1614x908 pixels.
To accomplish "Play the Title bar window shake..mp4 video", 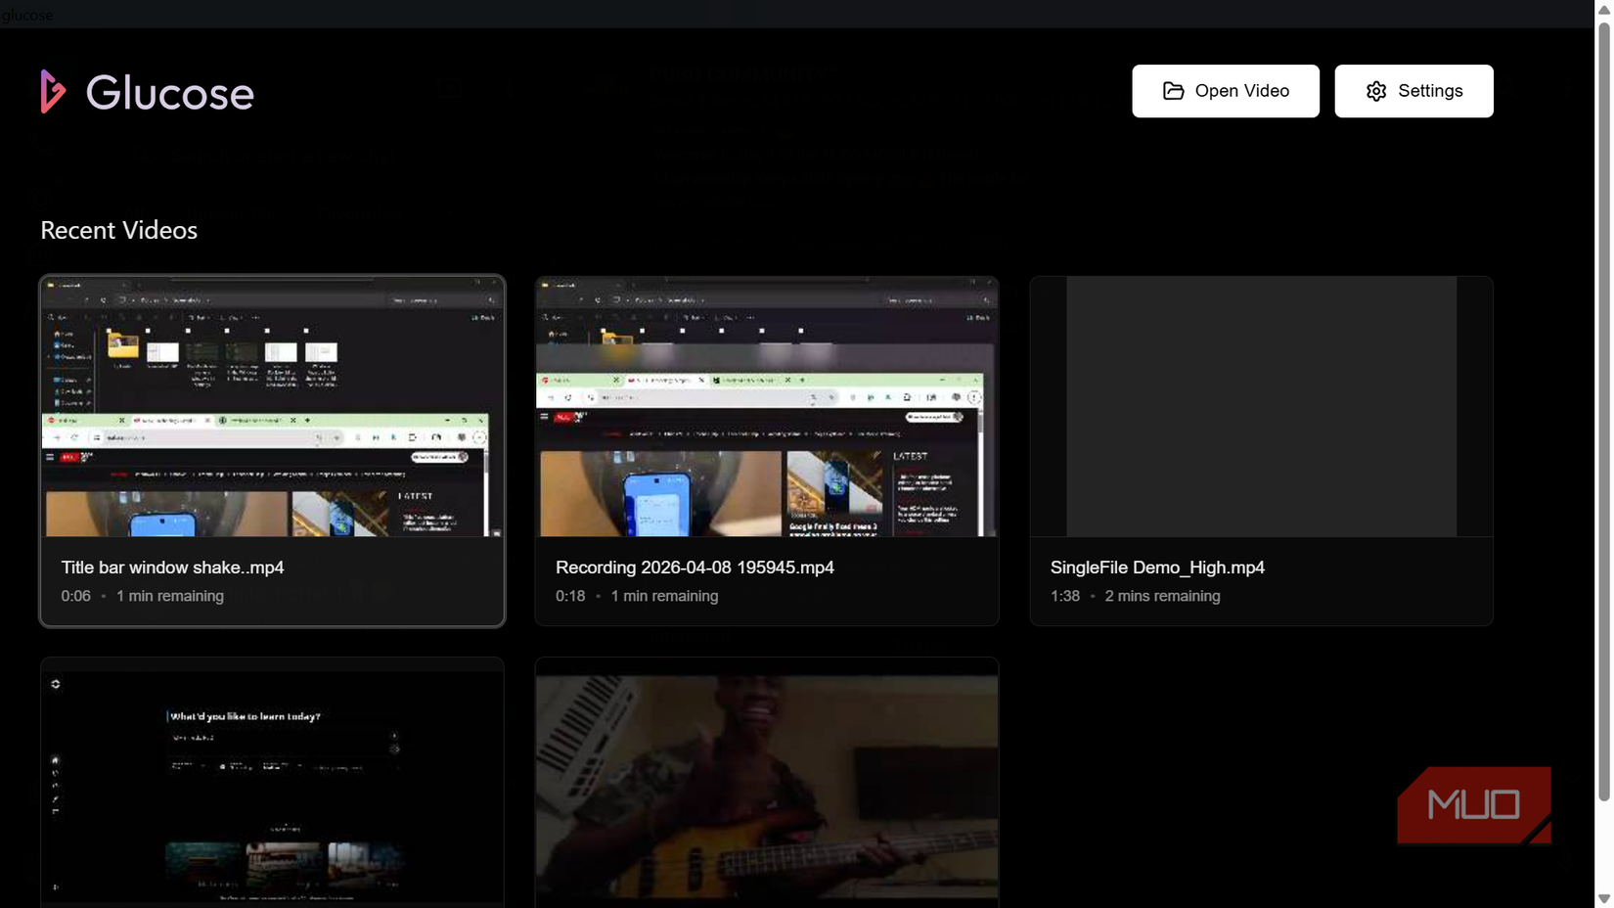I will pos(272,407).
